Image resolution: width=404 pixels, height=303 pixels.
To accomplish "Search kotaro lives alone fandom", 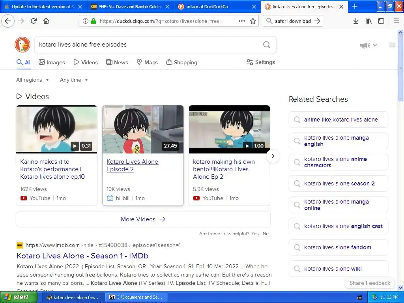I will click(x=338, y=247).
